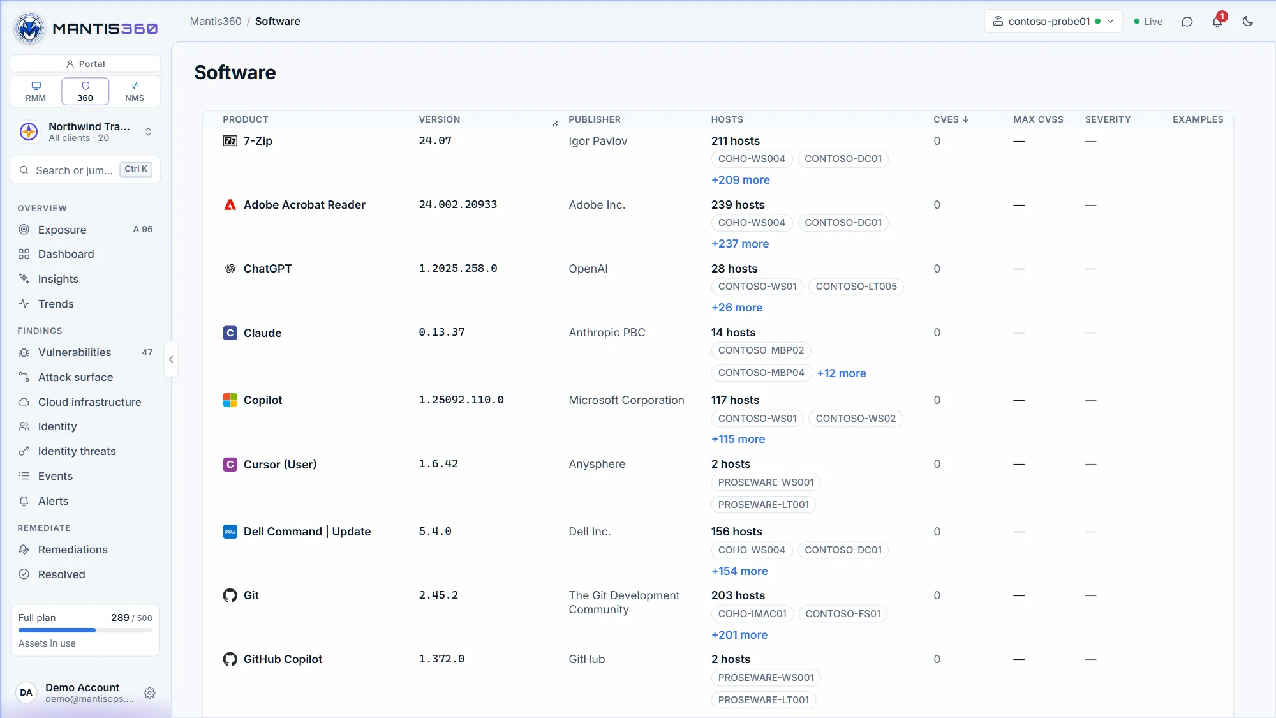The image size is (1276, 718).
Task: Click the CONTOSO-WS02 host chip
Action: click(x=856, y=419)
